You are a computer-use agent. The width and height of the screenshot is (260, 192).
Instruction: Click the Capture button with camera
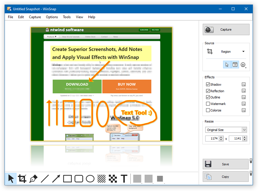[226, 30]
